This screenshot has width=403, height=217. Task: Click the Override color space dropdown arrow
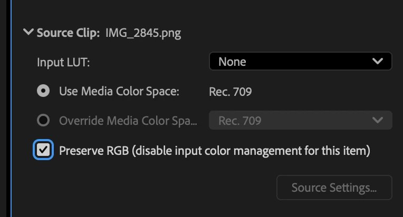click(x=377, y=121)
